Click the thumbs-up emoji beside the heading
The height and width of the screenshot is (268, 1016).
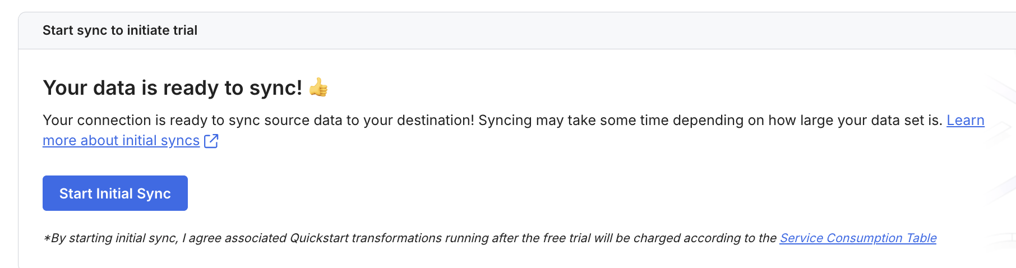tap(318, 87)
